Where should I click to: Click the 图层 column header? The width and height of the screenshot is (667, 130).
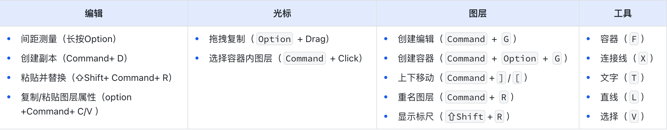click(x=478, y=13)
